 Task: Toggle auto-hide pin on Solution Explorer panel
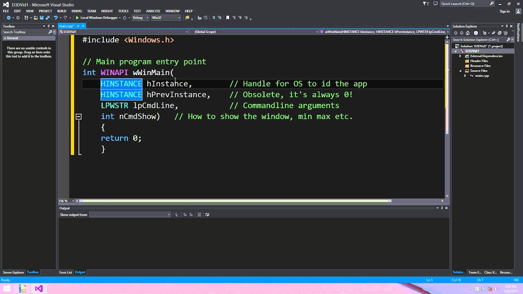(x=507, y=26)
